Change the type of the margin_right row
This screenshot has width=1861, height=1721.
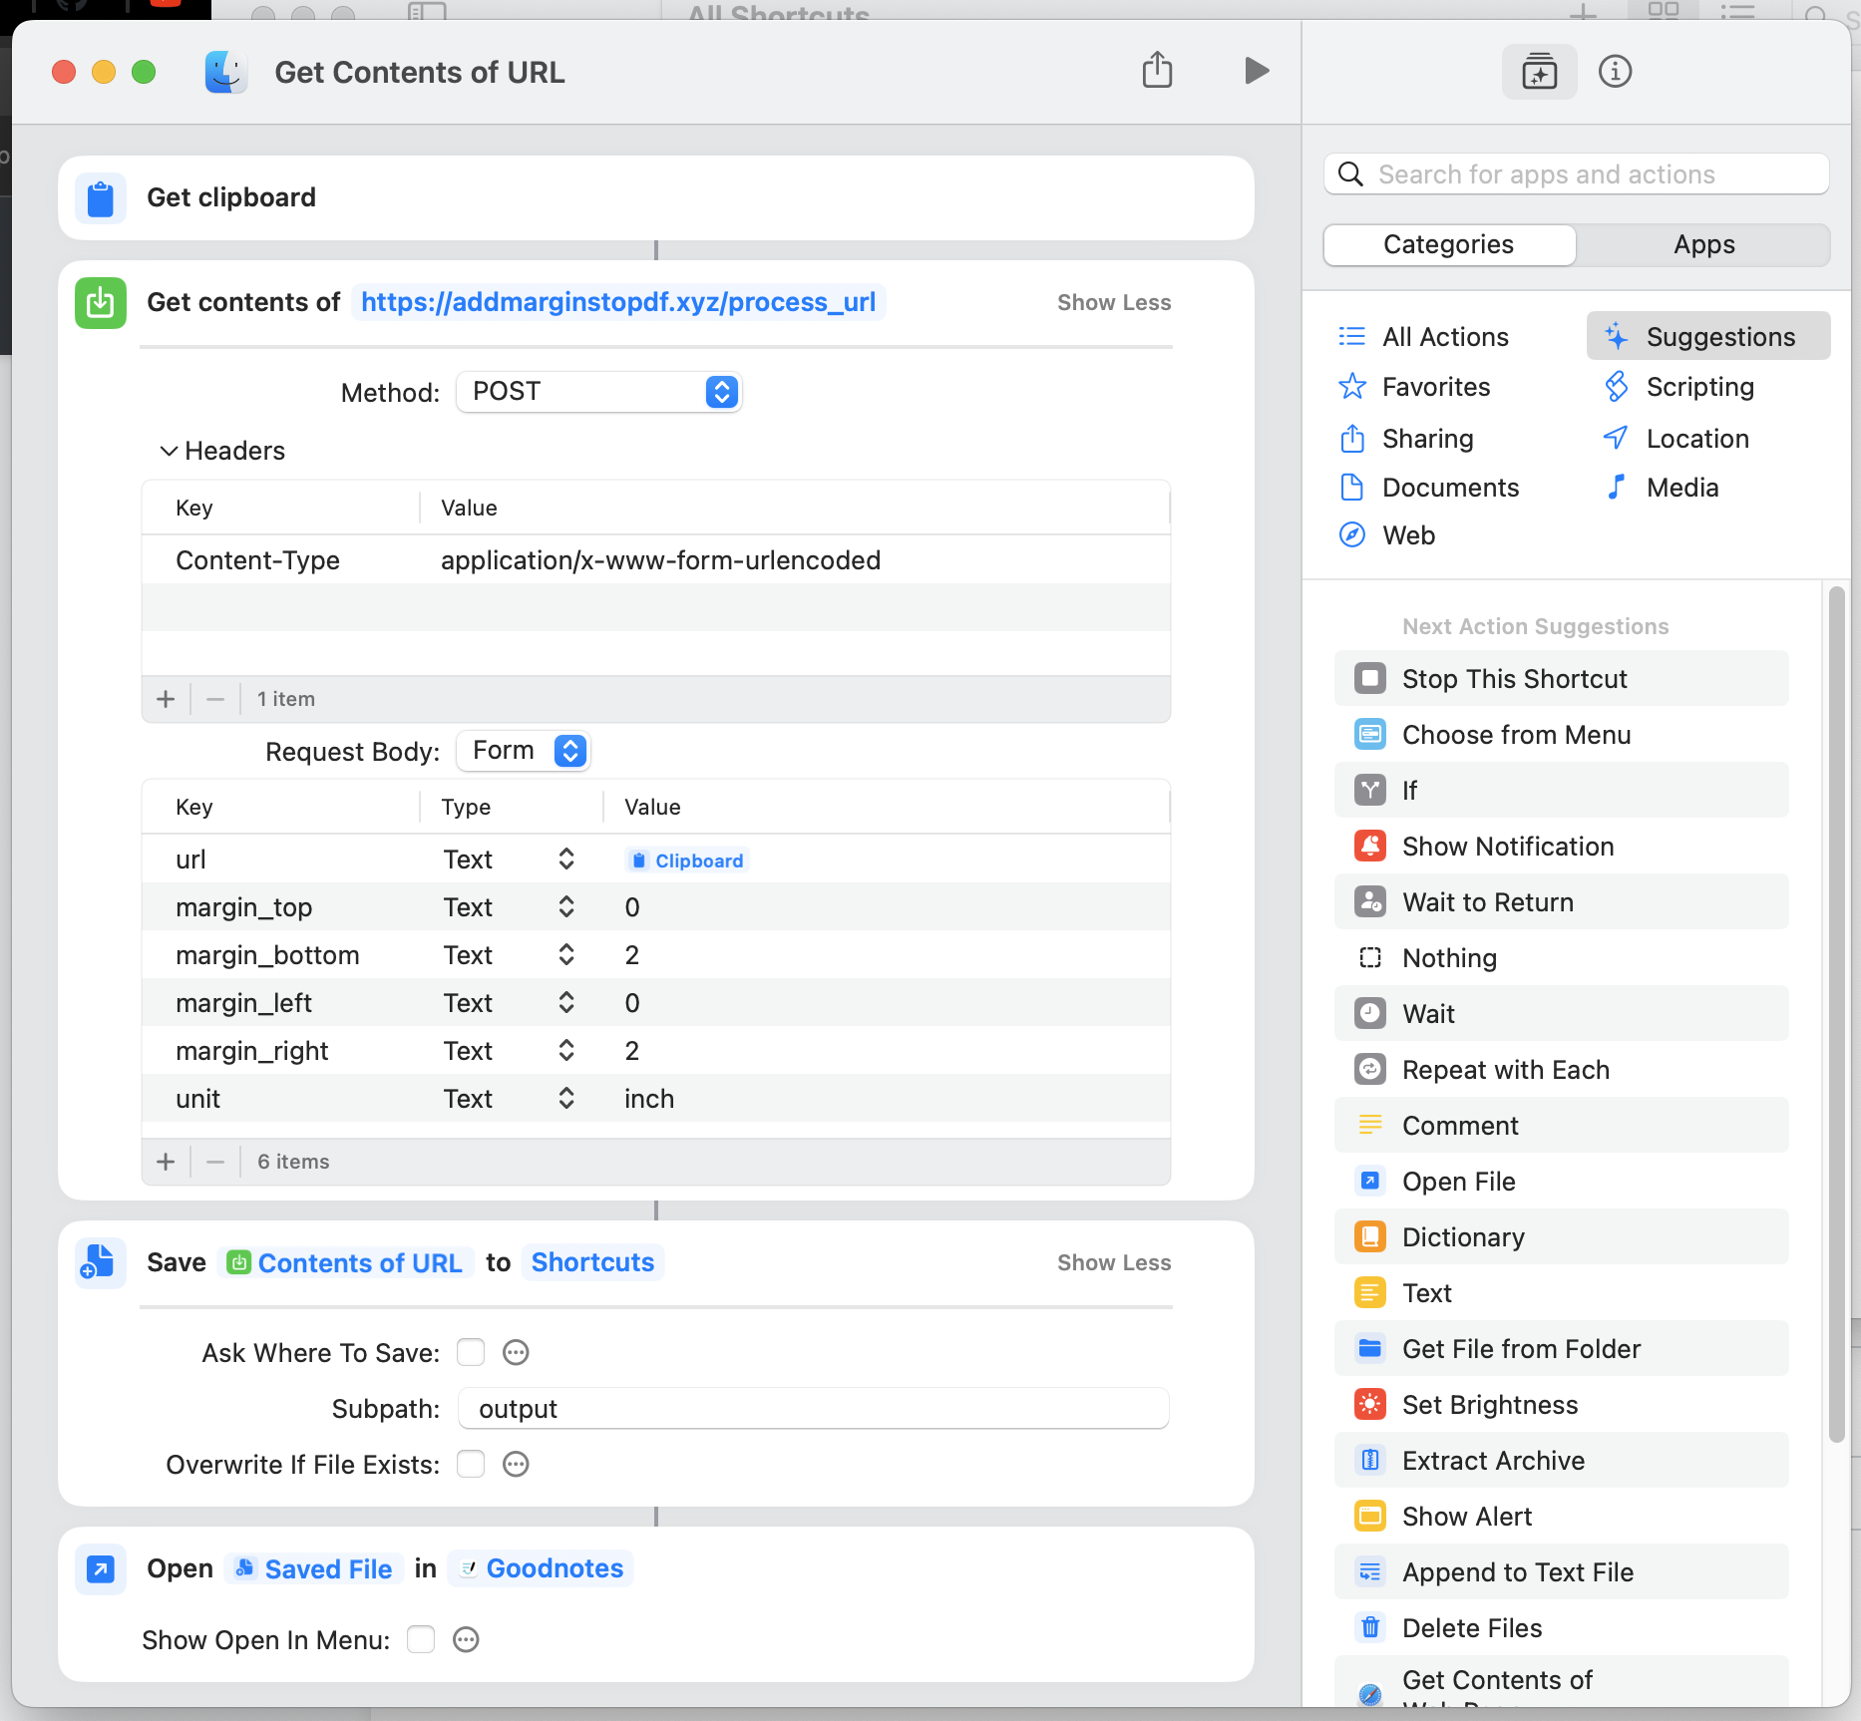tap(565, 1050)
